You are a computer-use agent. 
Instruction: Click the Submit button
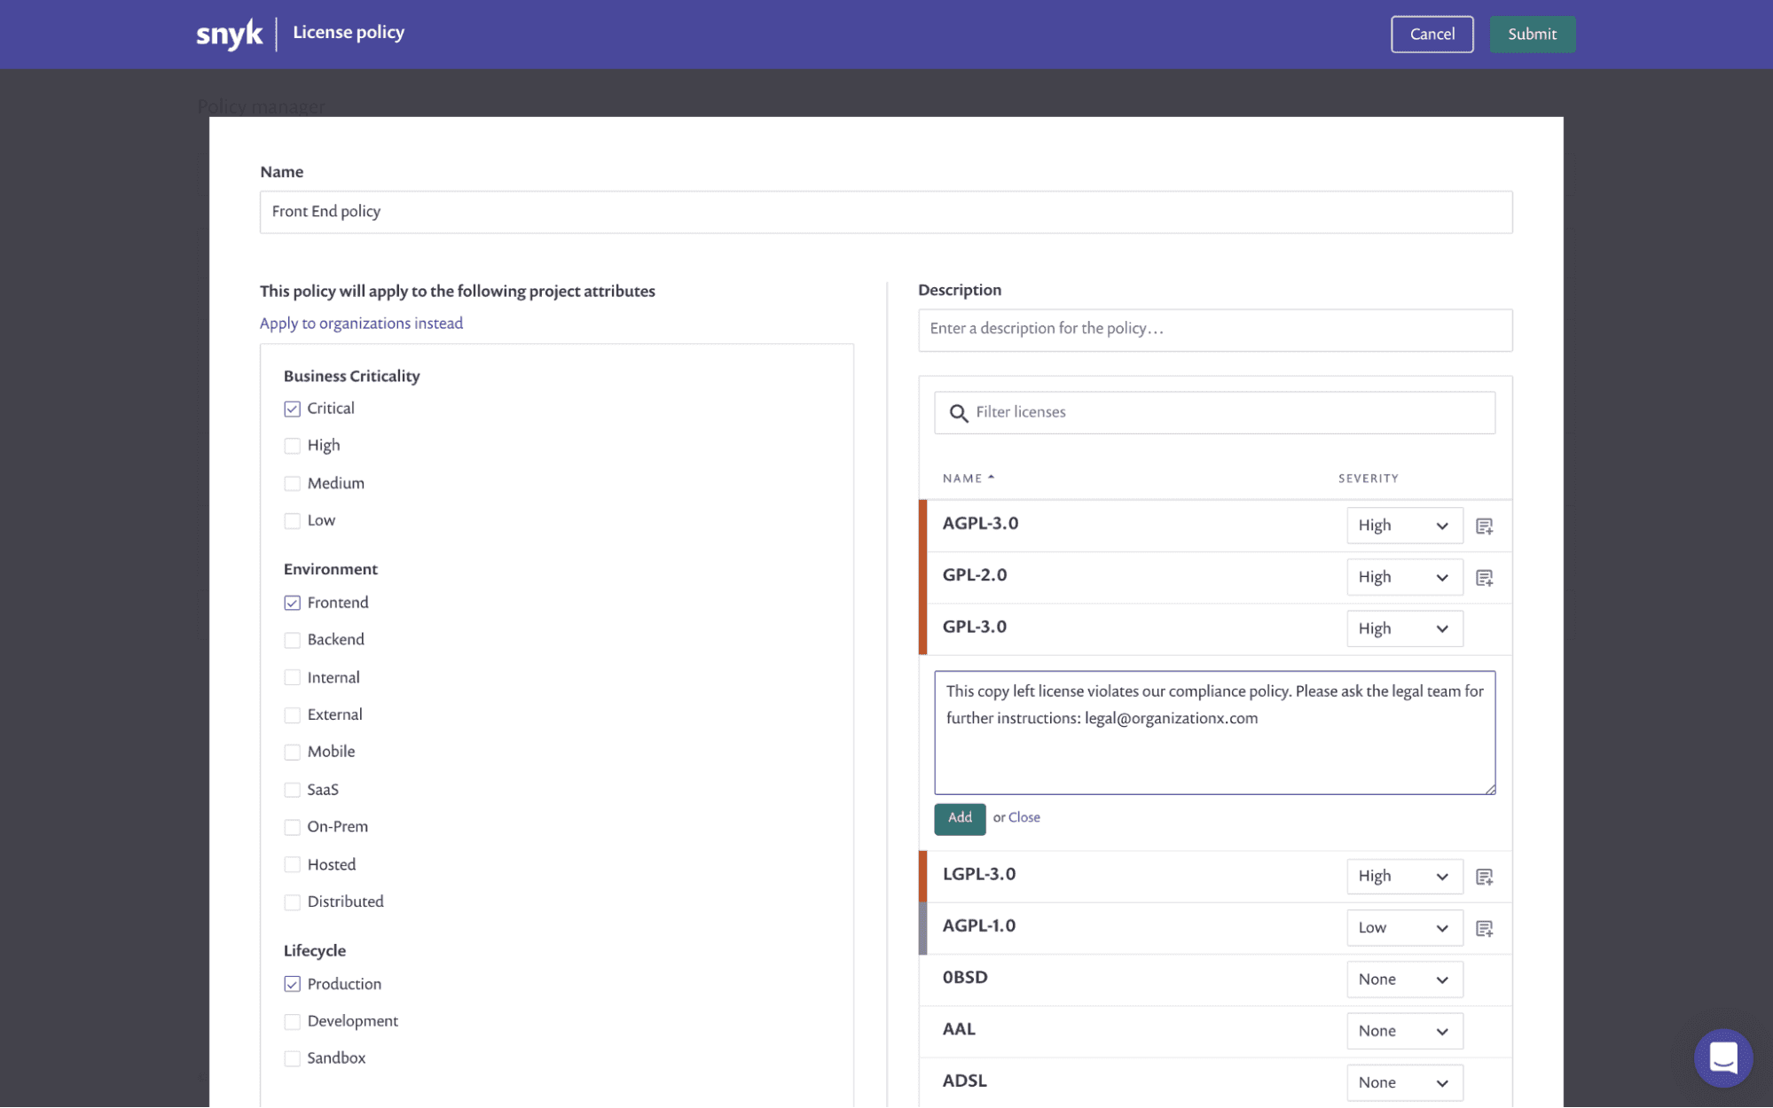coord(1532,35)
